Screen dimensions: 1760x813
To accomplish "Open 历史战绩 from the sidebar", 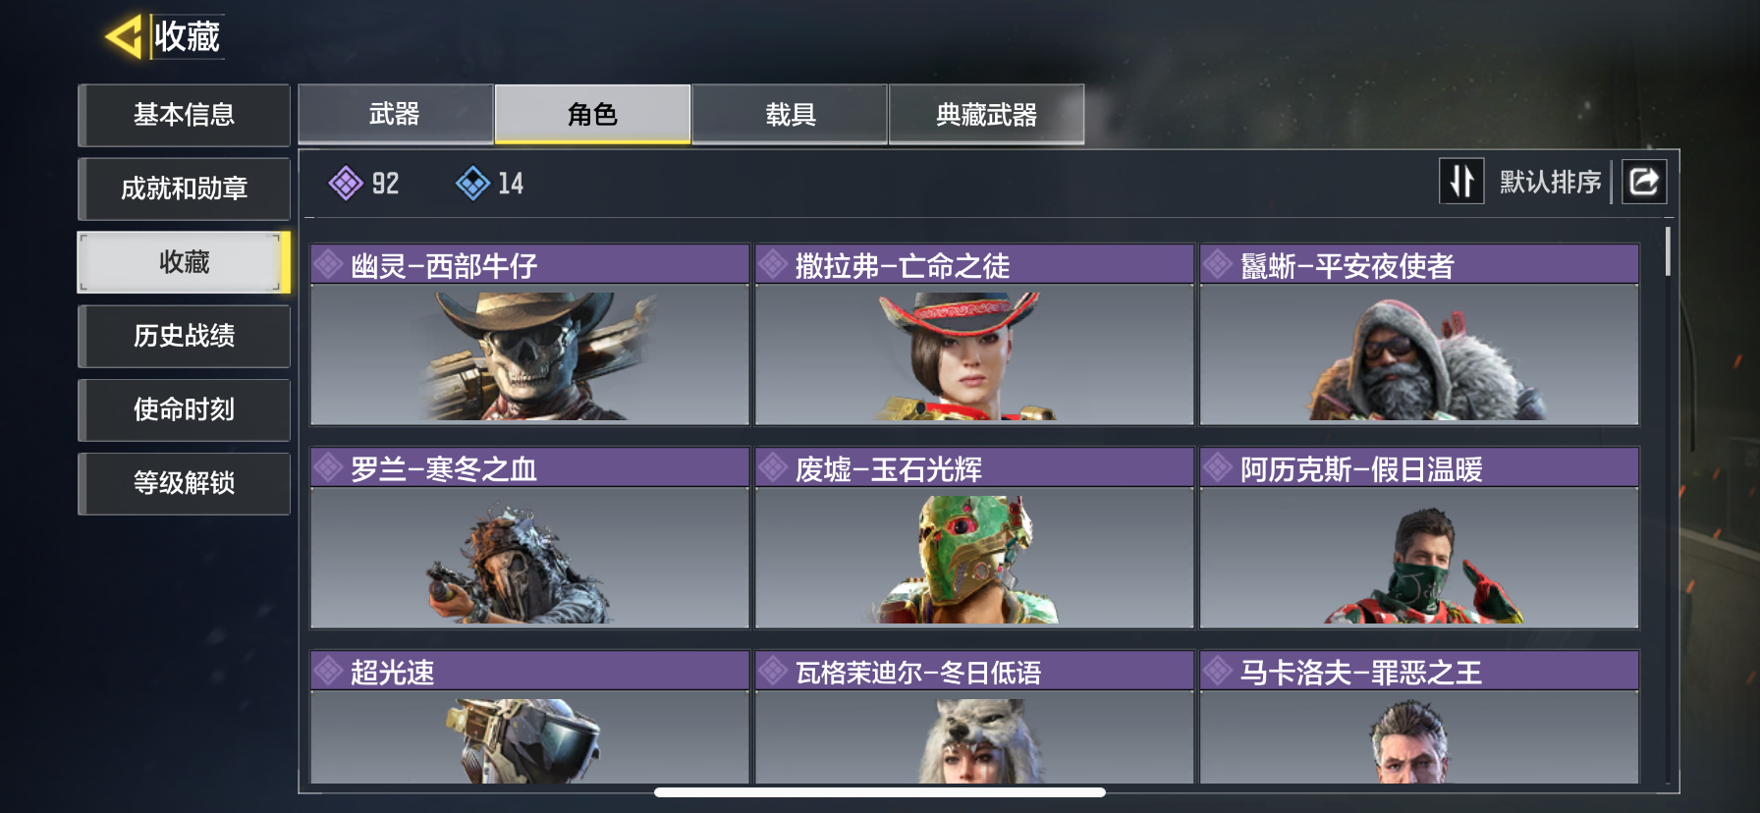I will click(185, 336).
